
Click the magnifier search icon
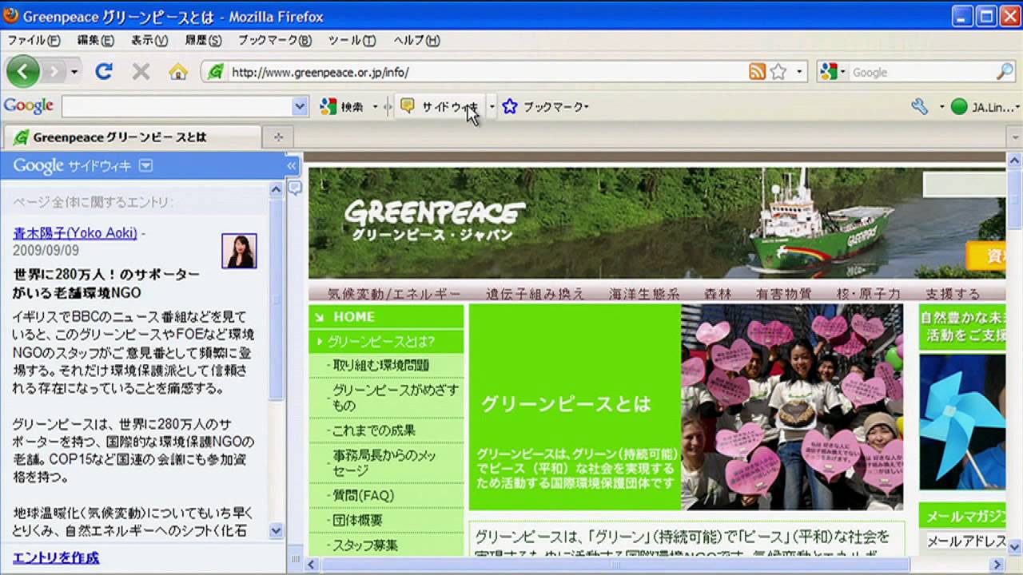(x=1005, y=72)
